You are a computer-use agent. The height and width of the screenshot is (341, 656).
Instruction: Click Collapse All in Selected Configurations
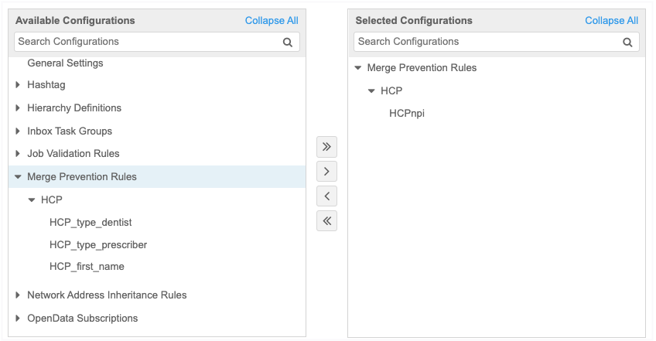611,21
